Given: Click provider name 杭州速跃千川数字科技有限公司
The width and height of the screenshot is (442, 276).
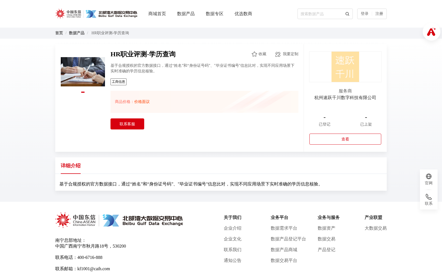Looking at the screenshot, I should 345,98.
